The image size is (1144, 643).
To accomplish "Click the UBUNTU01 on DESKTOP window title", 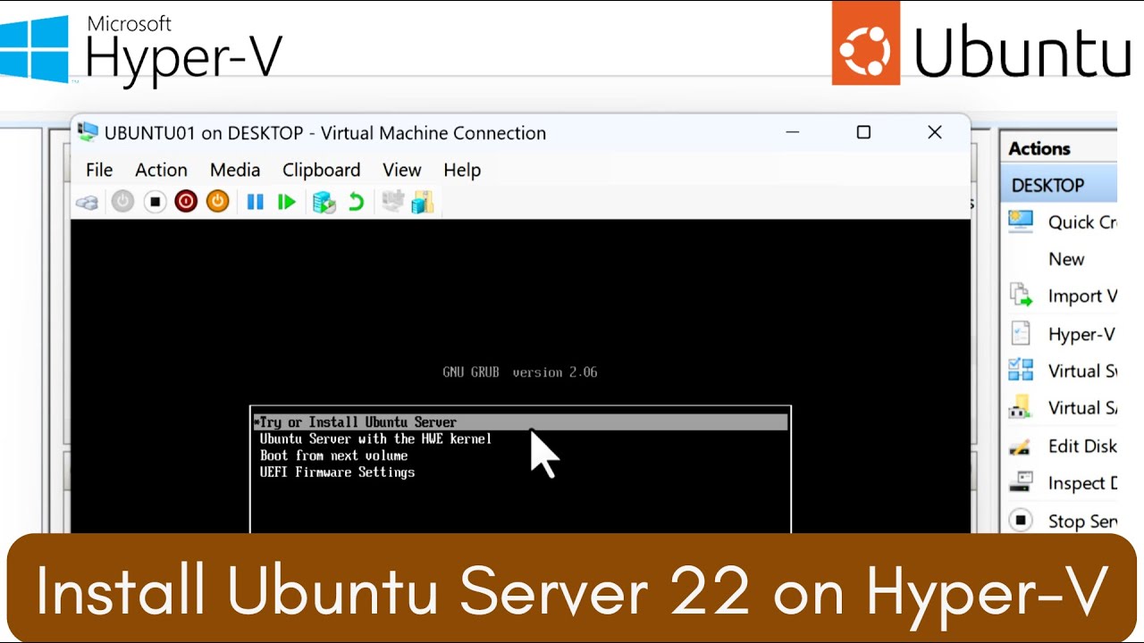I will [x=325, y=133].
